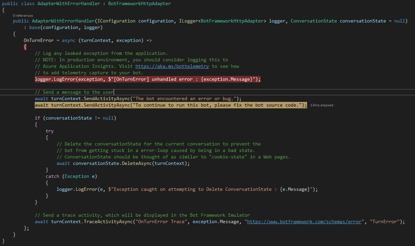Click the ConversationState parameter type
415x246 pixels.
314,21
